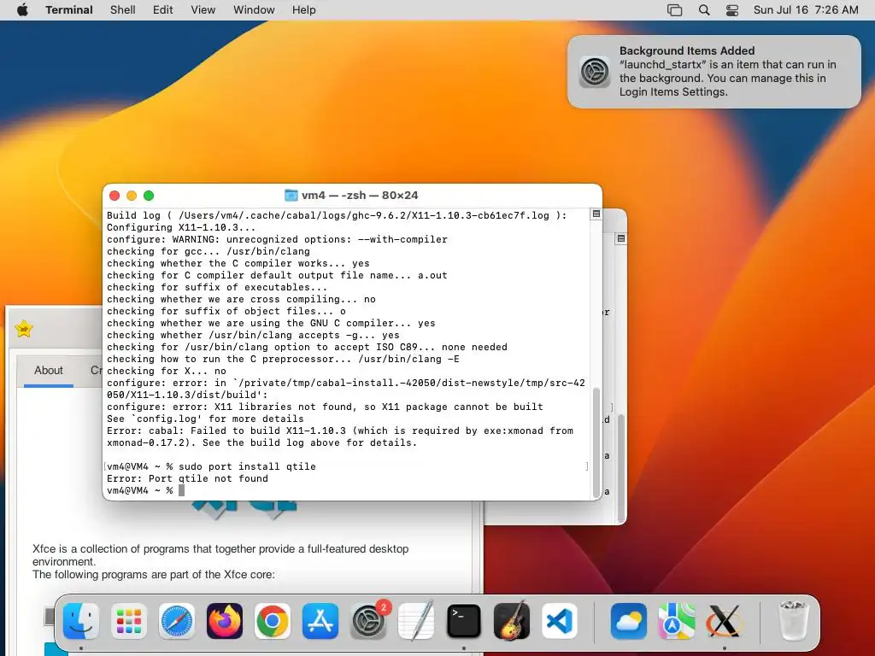This screenshot has width=875, height=656.
Task: Open Stage Manager icon in menu bar
Action: [x=675, y=10]
